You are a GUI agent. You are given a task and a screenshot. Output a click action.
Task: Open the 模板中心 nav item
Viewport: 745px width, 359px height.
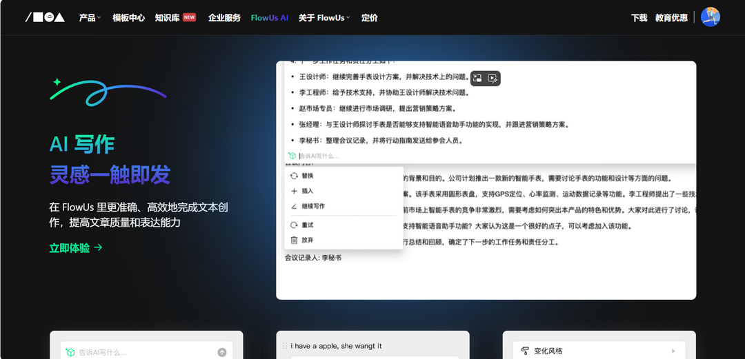click(x=128, y=17)
